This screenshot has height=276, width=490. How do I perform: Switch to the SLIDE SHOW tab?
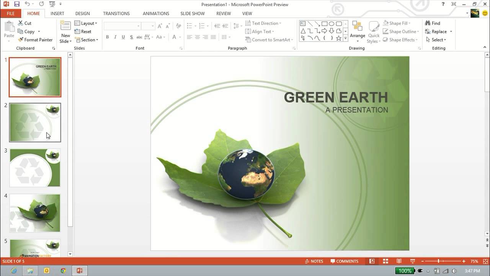click(193, 13)
